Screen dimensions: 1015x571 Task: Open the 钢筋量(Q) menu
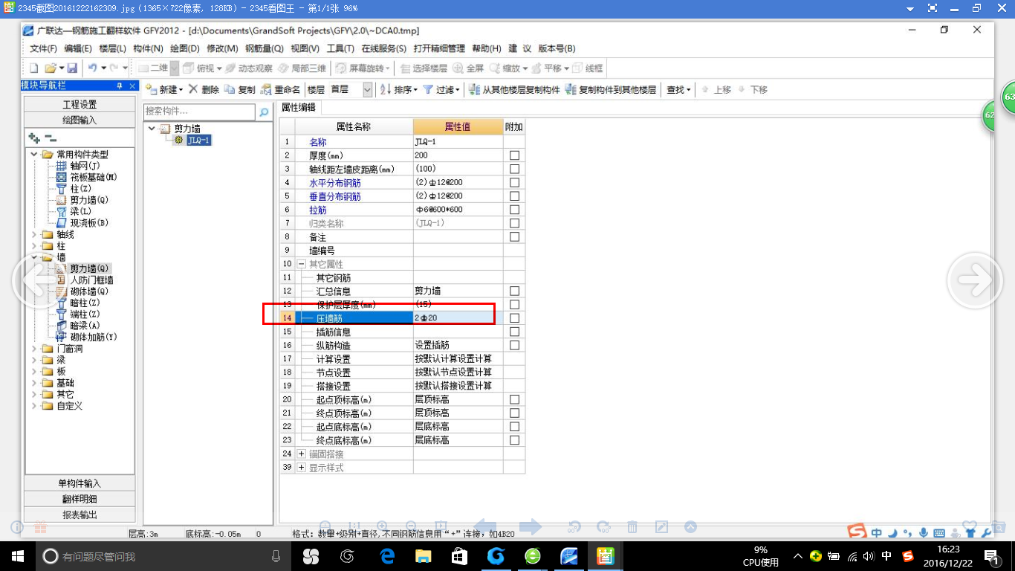pyautogui.click(x=265, y=48)
